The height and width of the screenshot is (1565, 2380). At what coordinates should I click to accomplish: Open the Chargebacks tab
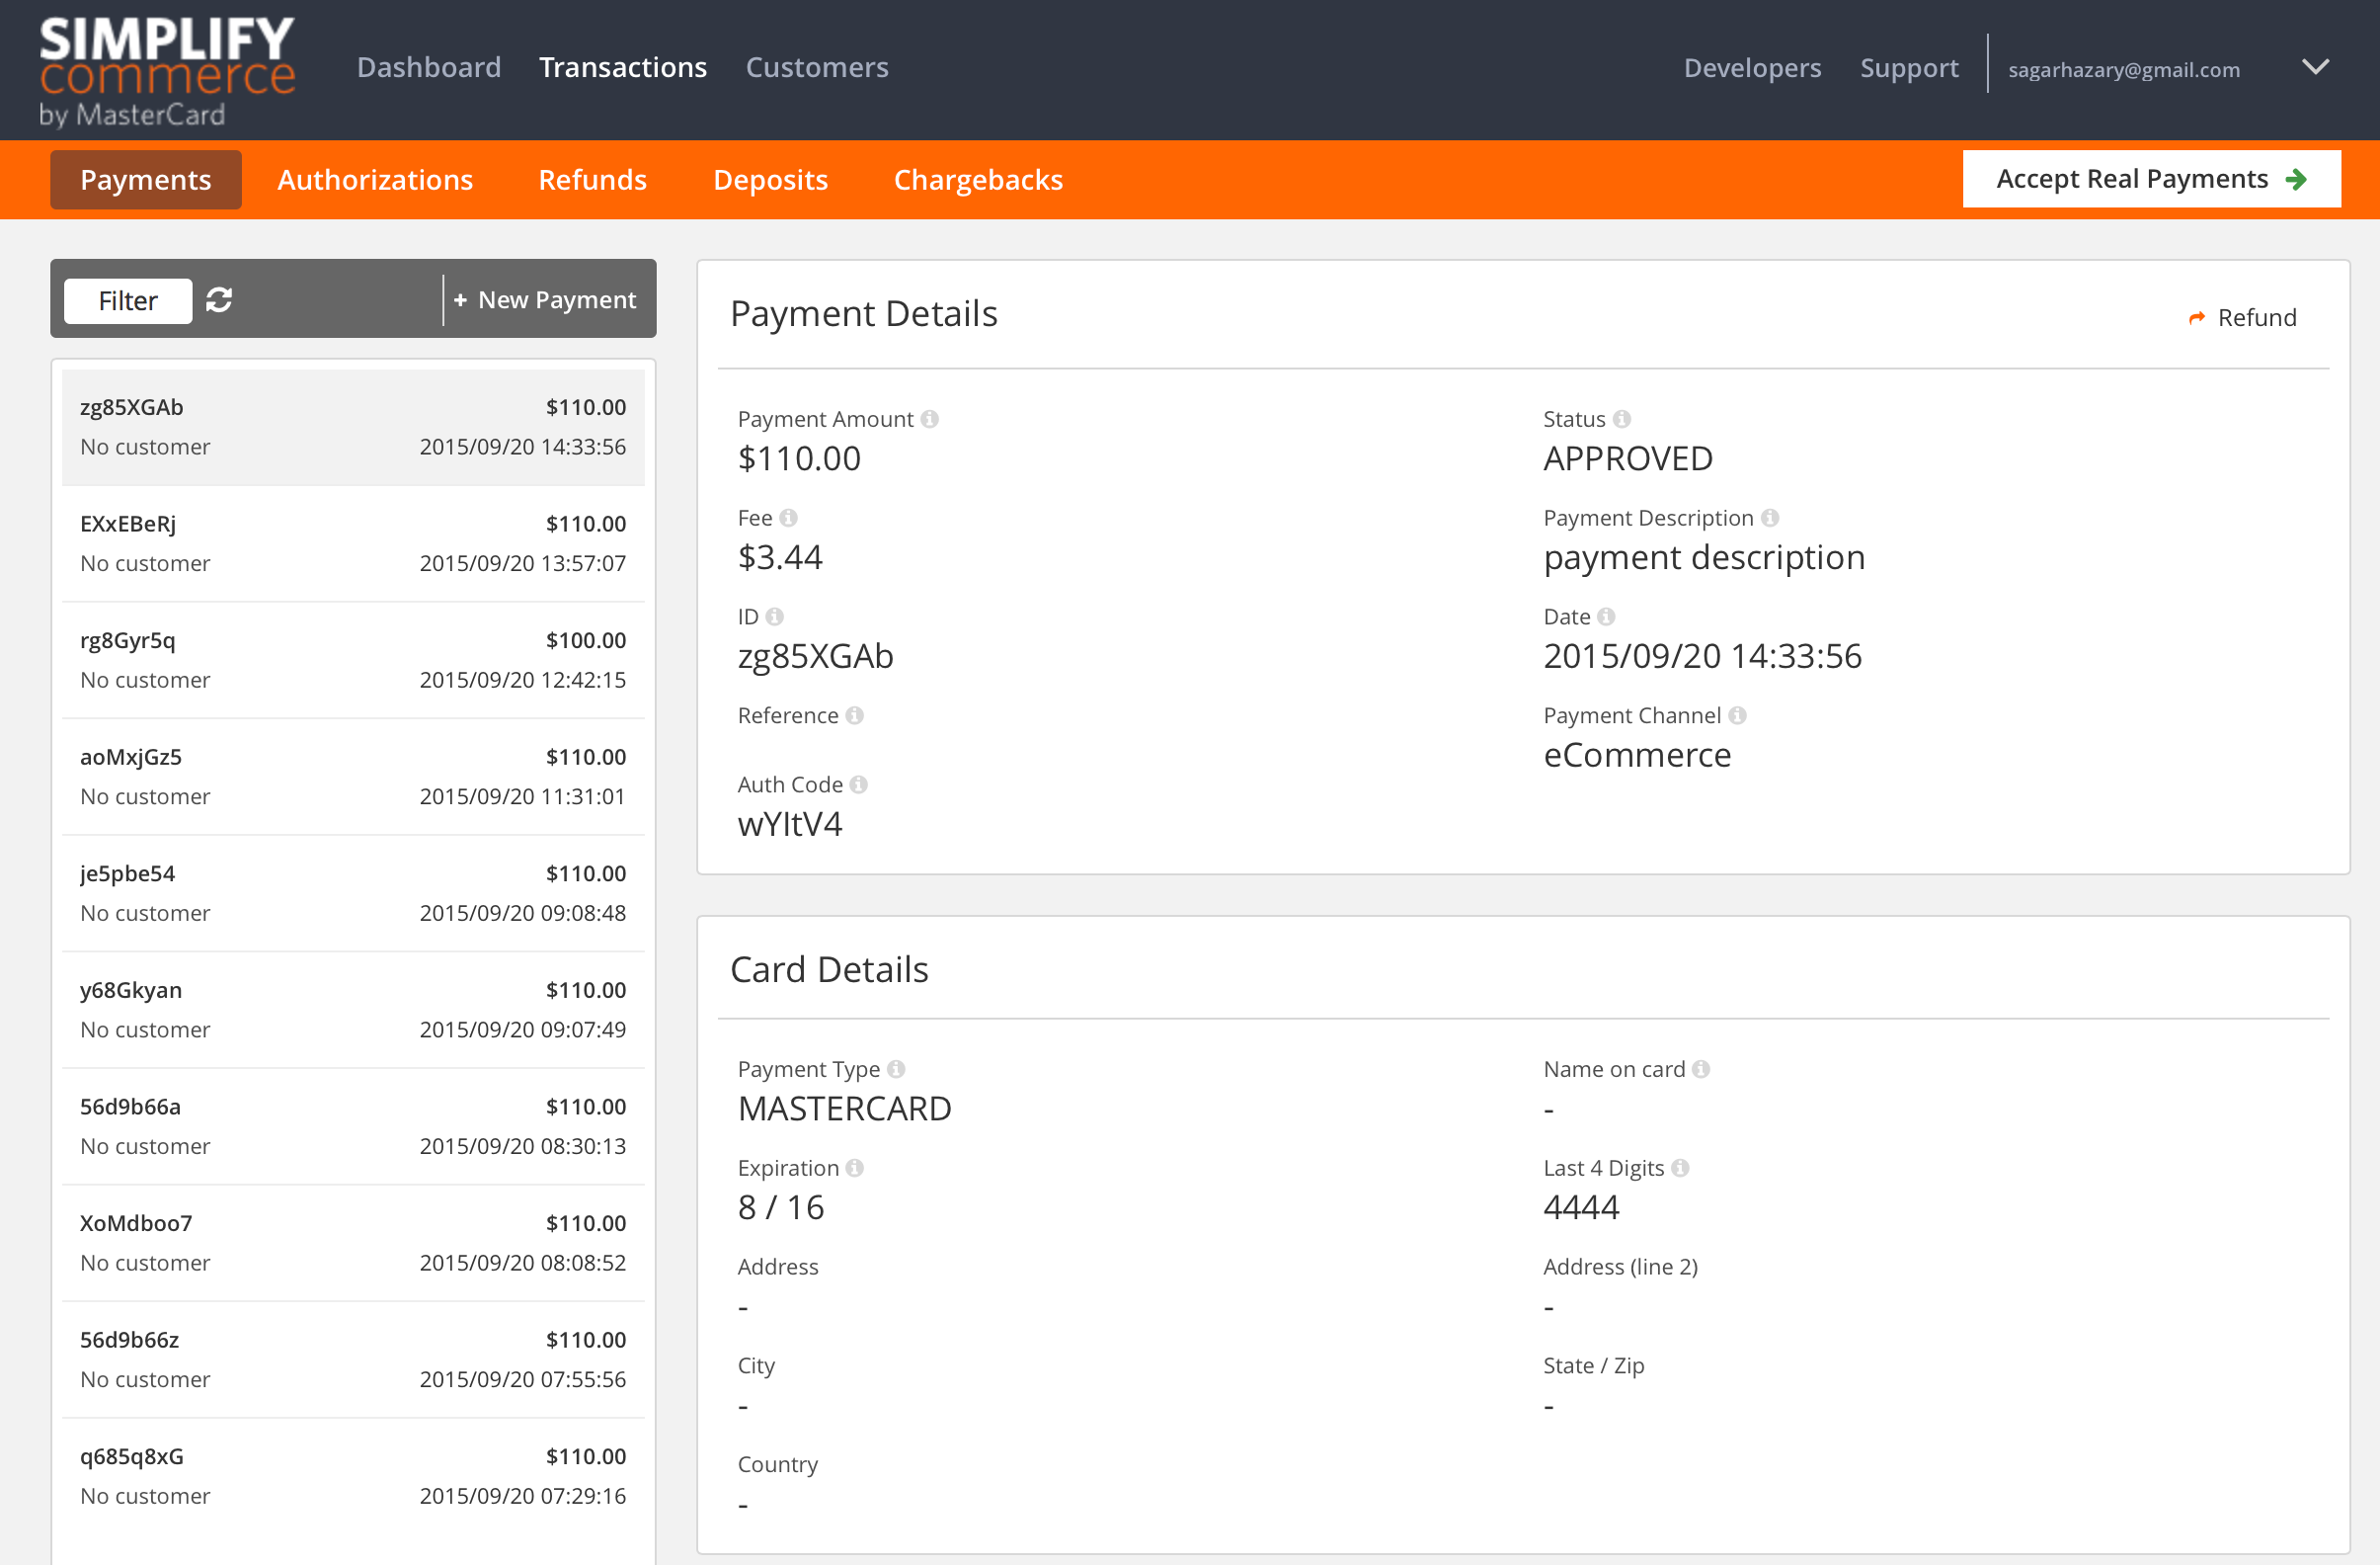coord(977,180)
